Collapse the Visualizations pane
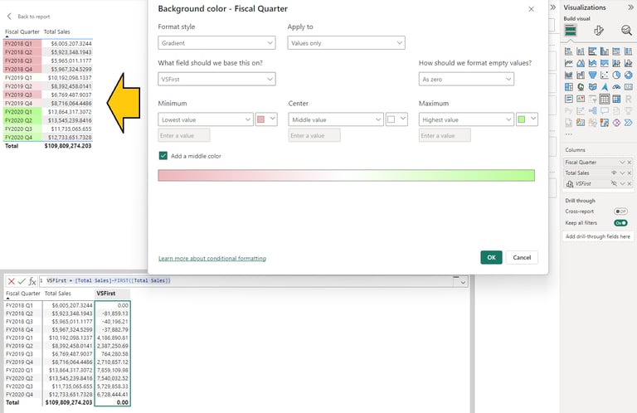 click(630, 7)
